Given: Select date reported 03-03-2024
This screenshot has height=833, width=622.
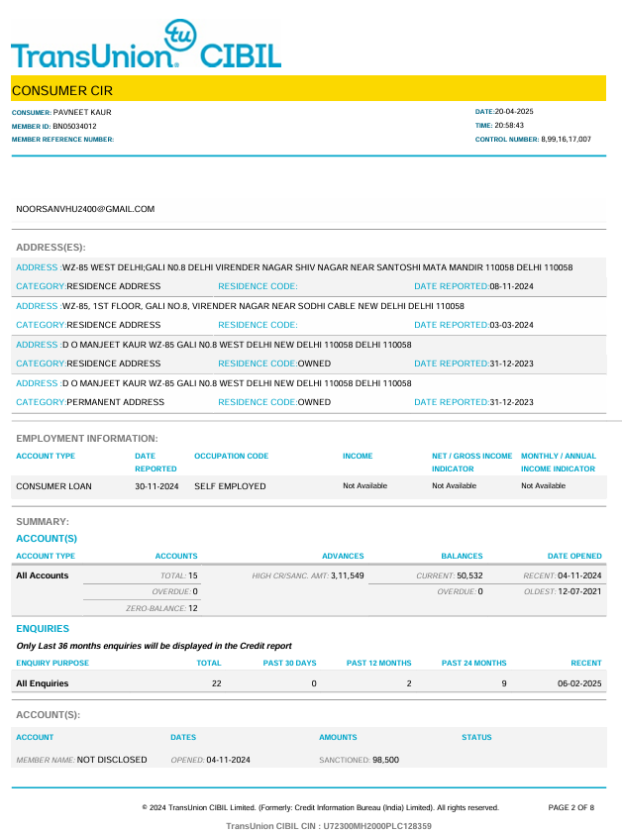Looking at the screenshot, I should tap(511, 325).
